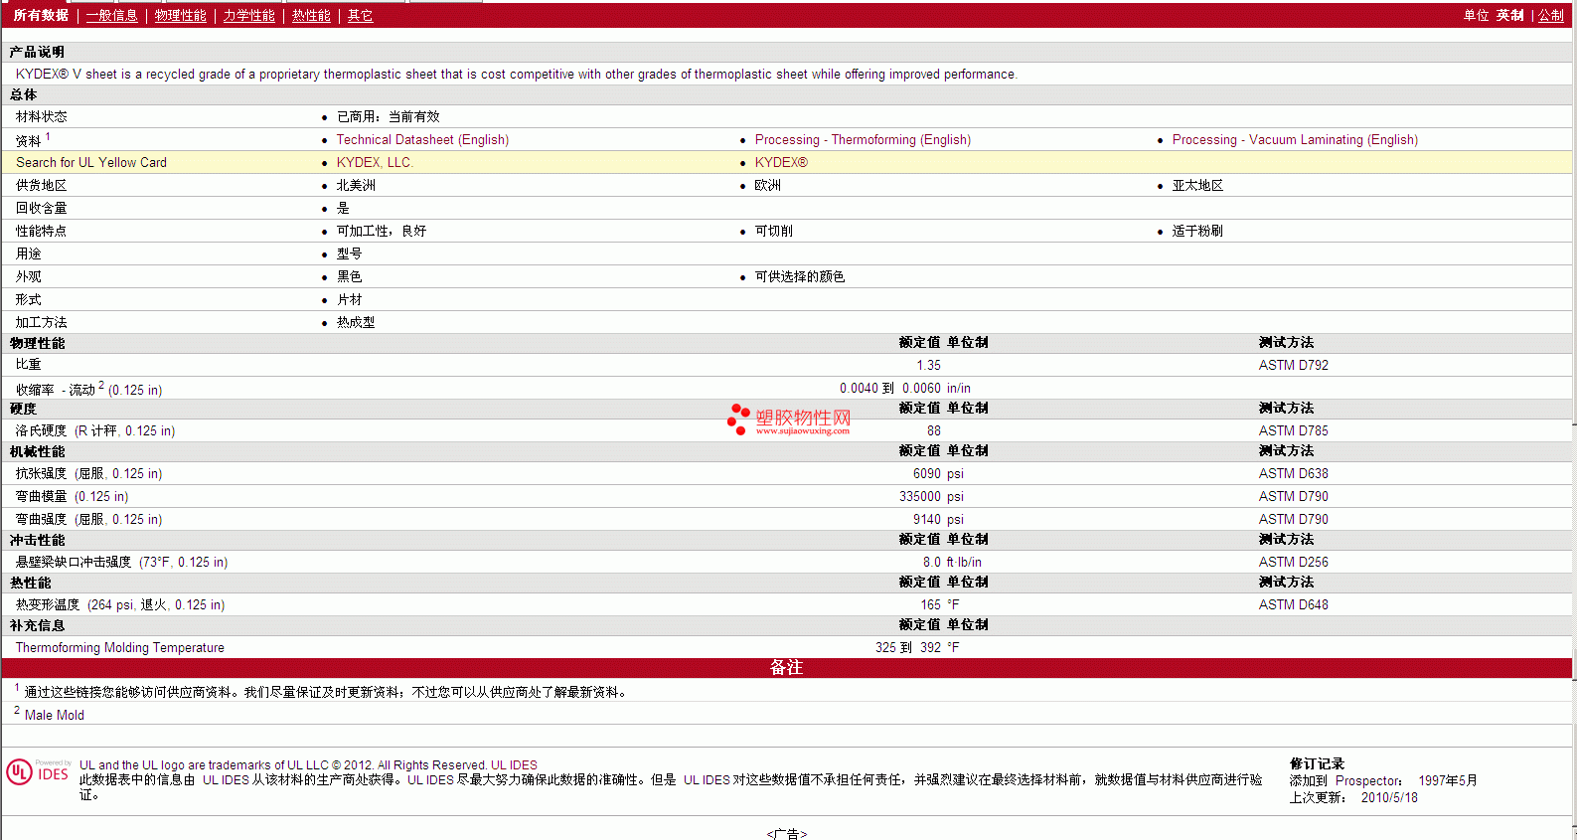This screenshot has width=1577, height=840.
Task: Click the KYDEX® yellow card link
Action: [781, 163]
